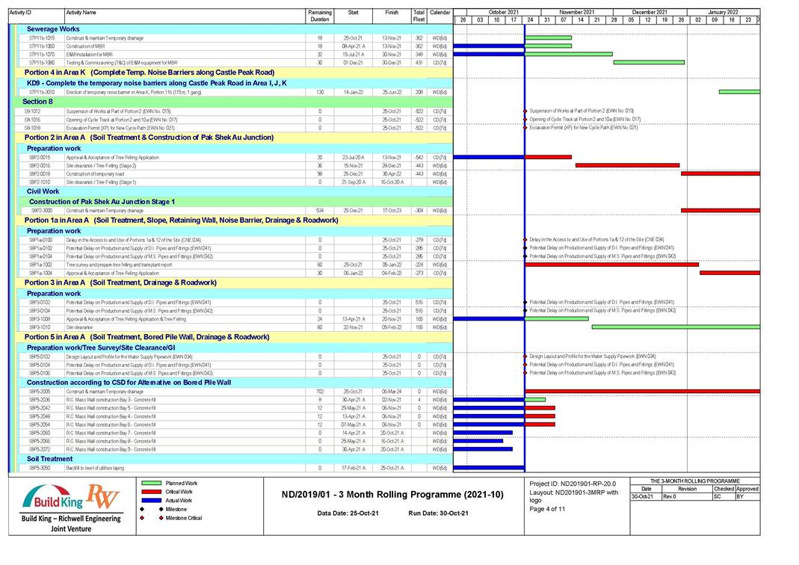Select activity ID S8P5-3050
The image size is (799, 565).
click(40, 468)
